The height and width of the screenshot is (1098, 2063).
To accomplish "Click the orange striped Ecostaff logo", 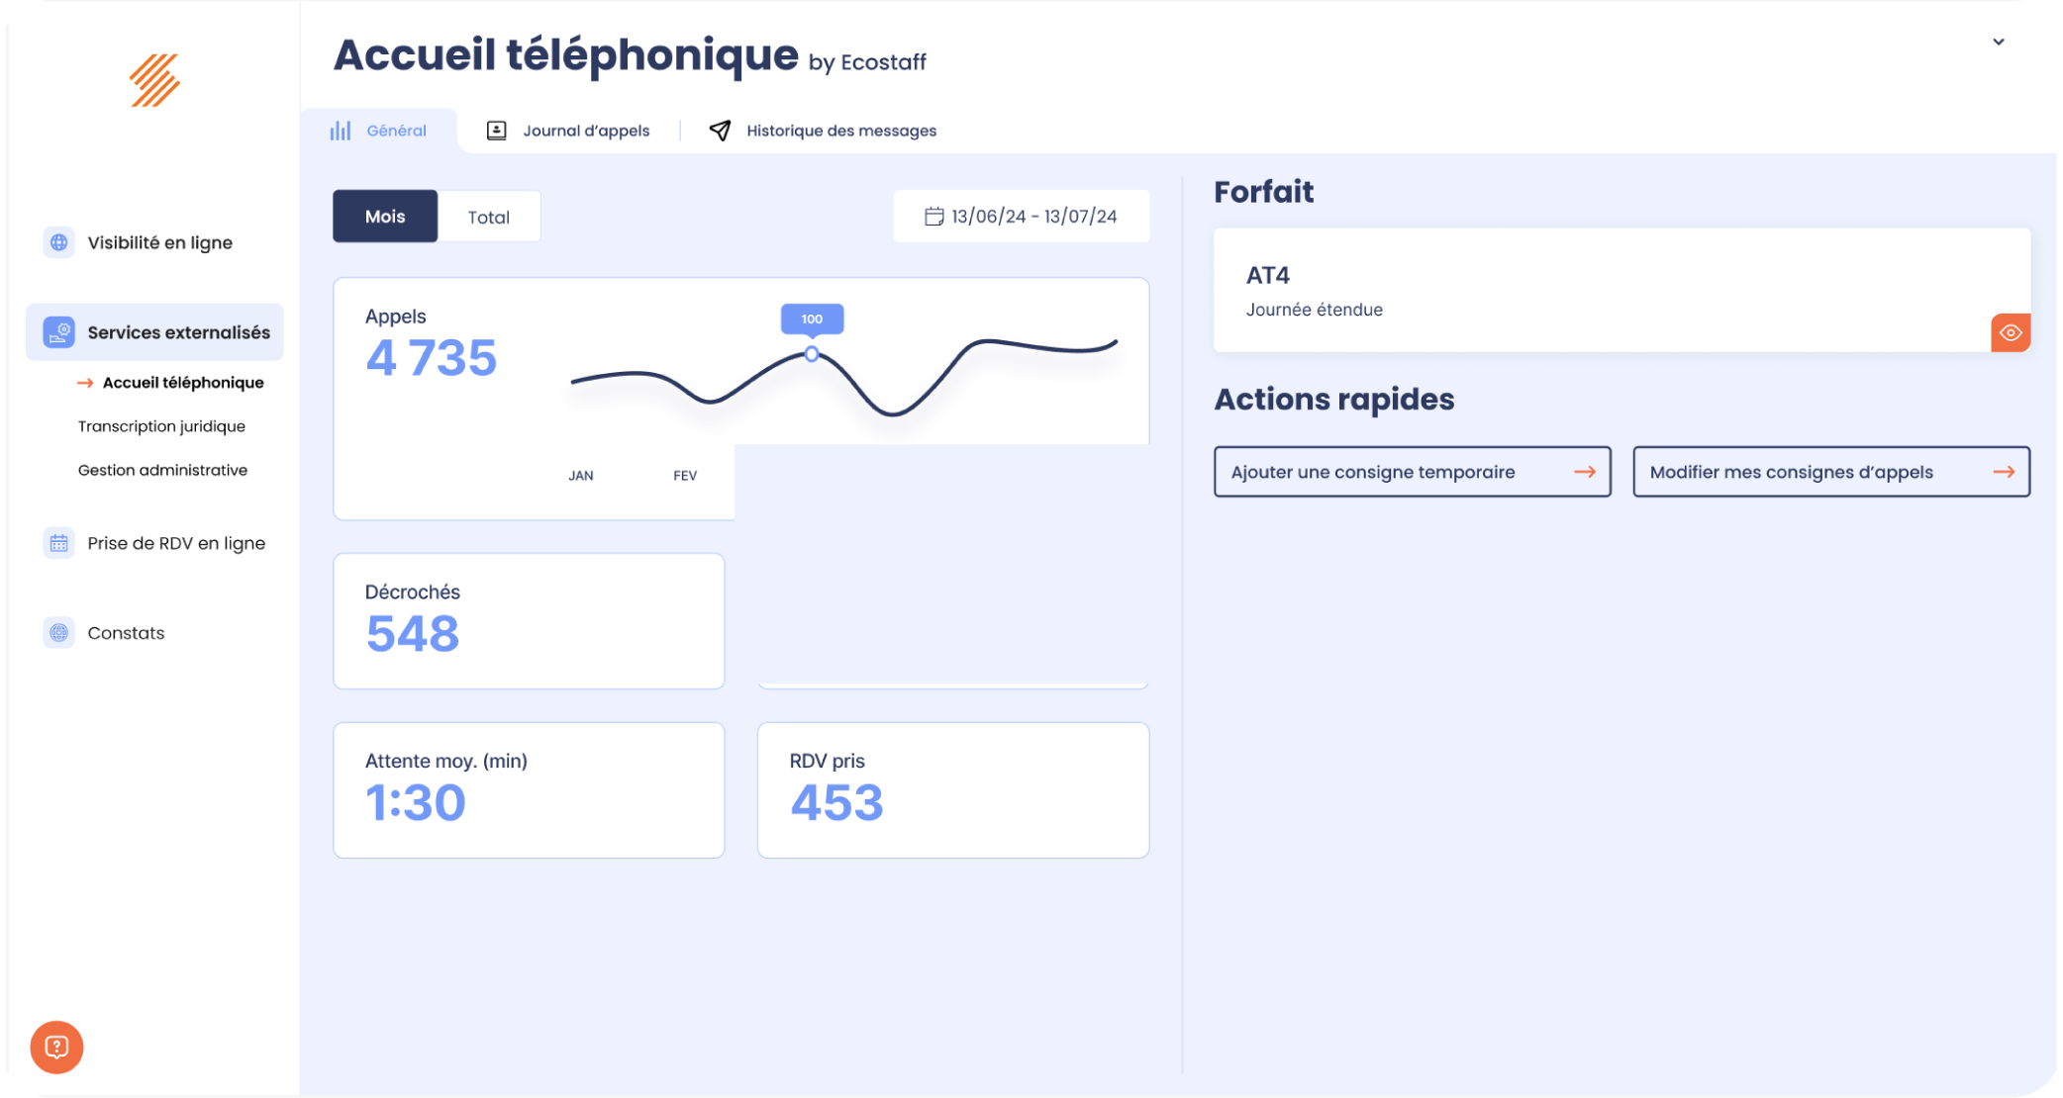I will pyautogui.click(x=154, y=80).
